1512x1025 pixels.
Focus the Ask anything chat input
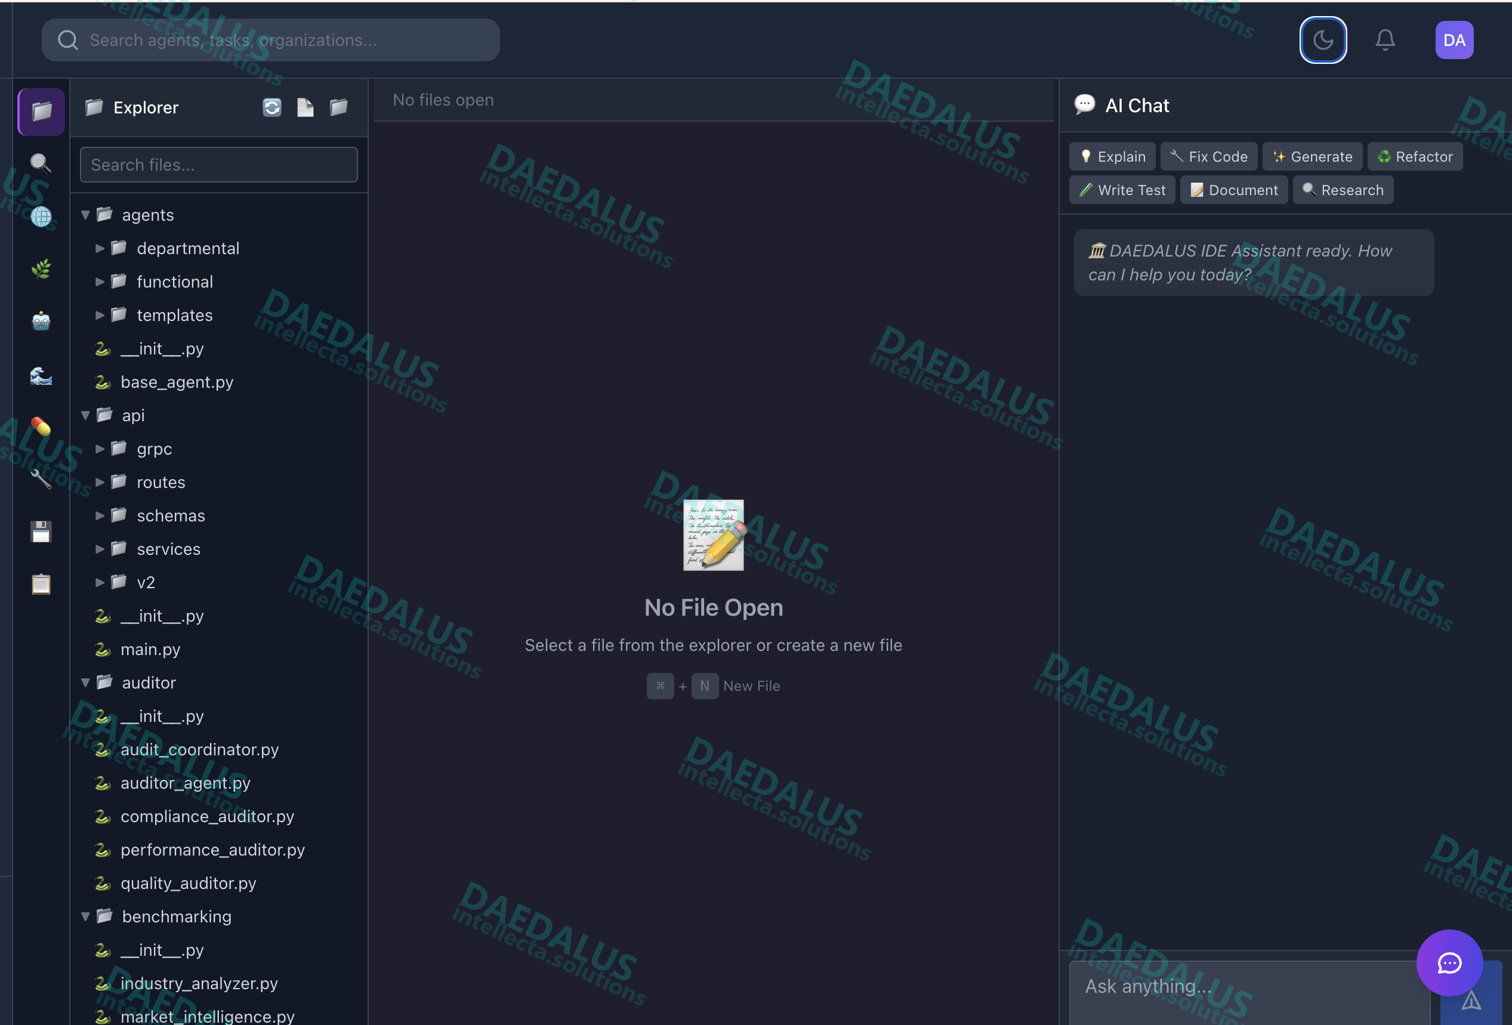[1249, 993]
